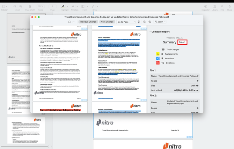
Task: Expand the Draw dropdown arrow
Action: click(x=97, y=7)
